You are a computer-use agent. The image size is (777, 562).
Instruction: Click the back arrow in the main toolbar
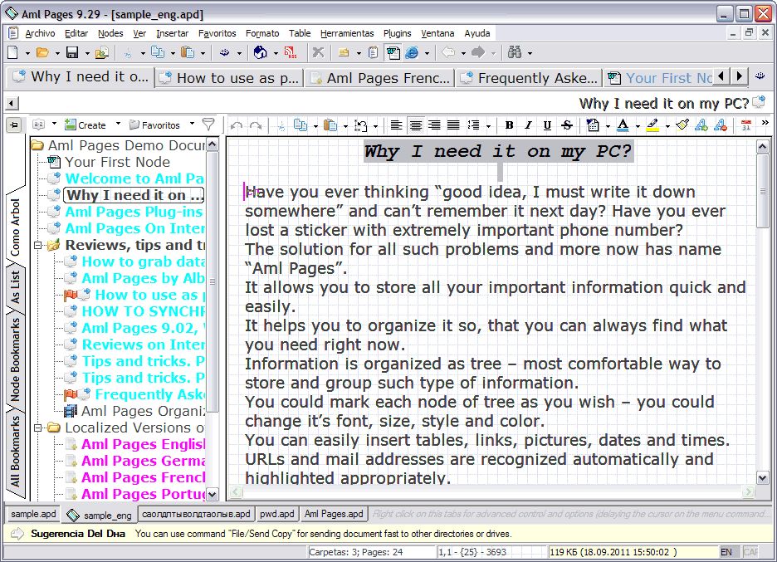[448, 52]
